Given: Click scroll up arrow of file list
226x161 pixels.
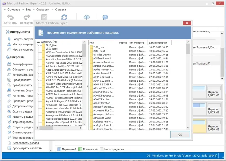Looking at the screenshot, I should coord(188,42).
